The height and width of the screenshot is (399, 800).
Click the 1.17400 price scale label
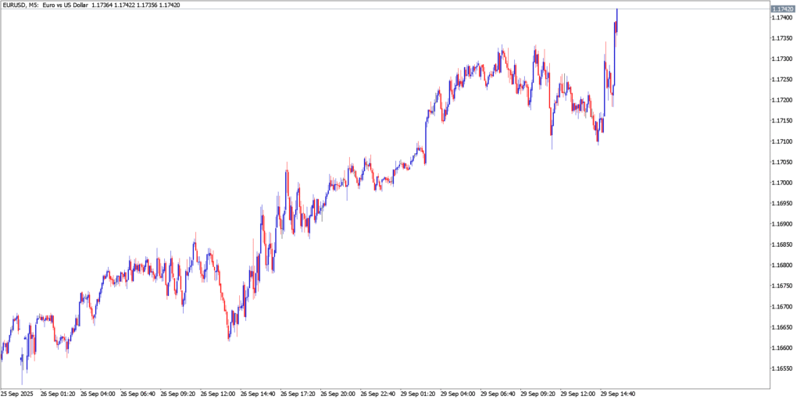click(784, 18)
